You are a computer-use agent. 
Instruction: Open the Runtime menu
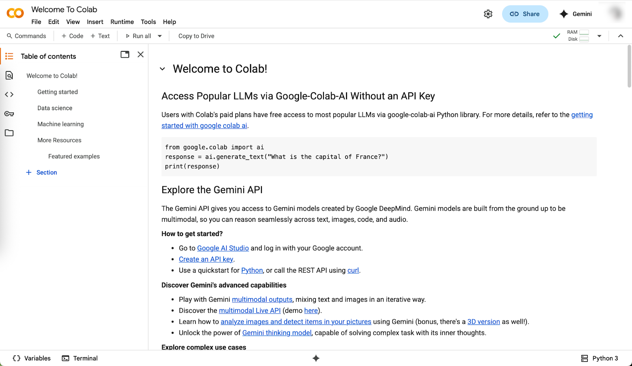pos(122,22)
